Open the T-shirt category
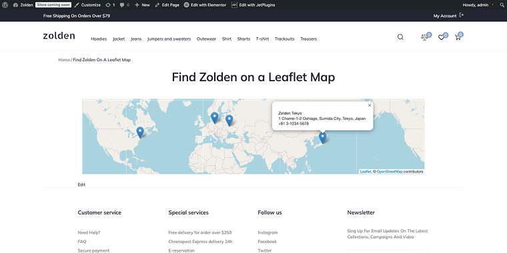This screenshot has height=253, width=507. (x=262, y=39)
